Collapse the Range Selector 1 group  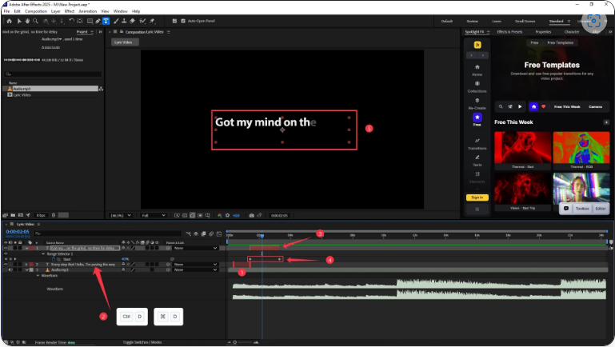[x=43, y=253]
